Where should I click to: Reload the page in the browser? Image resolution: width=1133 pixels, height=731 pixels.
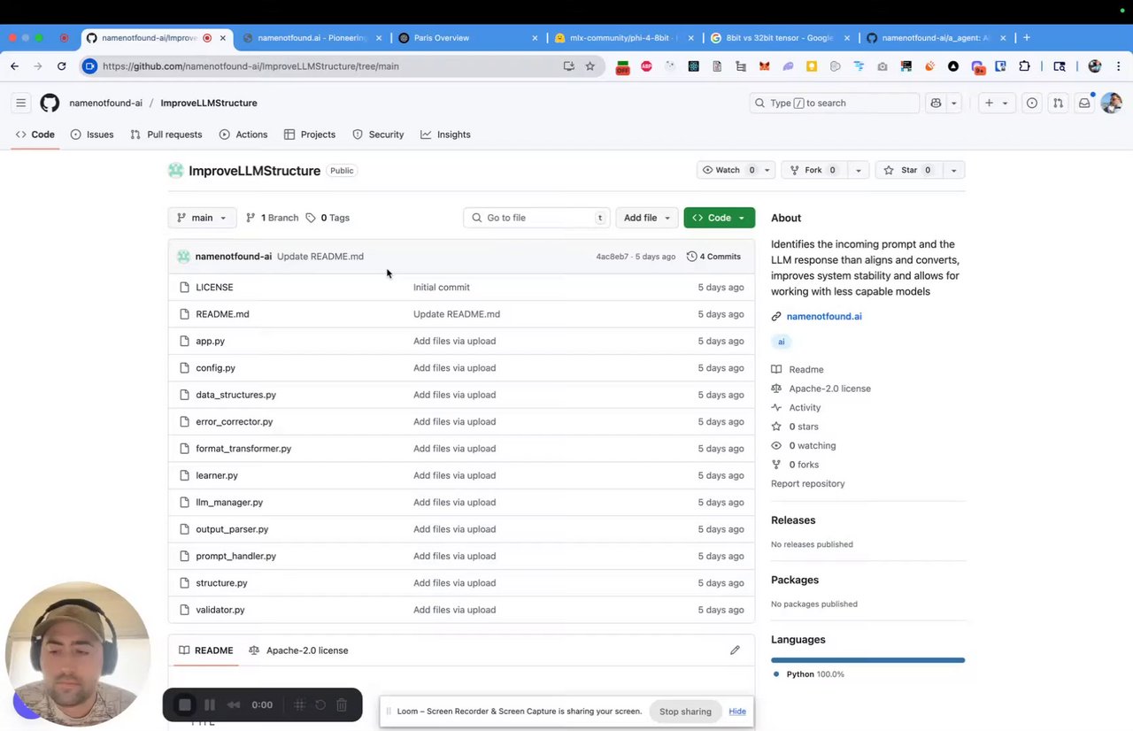pyautogui.click(x=61, y=66)
